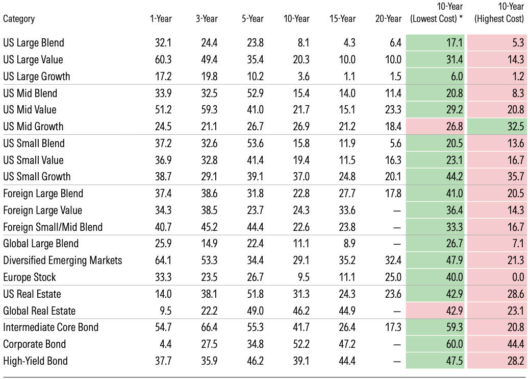Select the Diversified Emerging Markets row label
Image resolution: width=530 pixels, height=379 pixels.
pyautogui.click(x=63, y=260)
